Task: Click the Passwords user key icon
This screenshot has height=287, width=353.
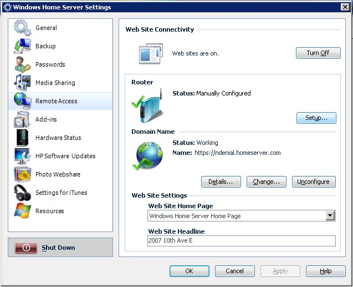Action: click(22, 64)
